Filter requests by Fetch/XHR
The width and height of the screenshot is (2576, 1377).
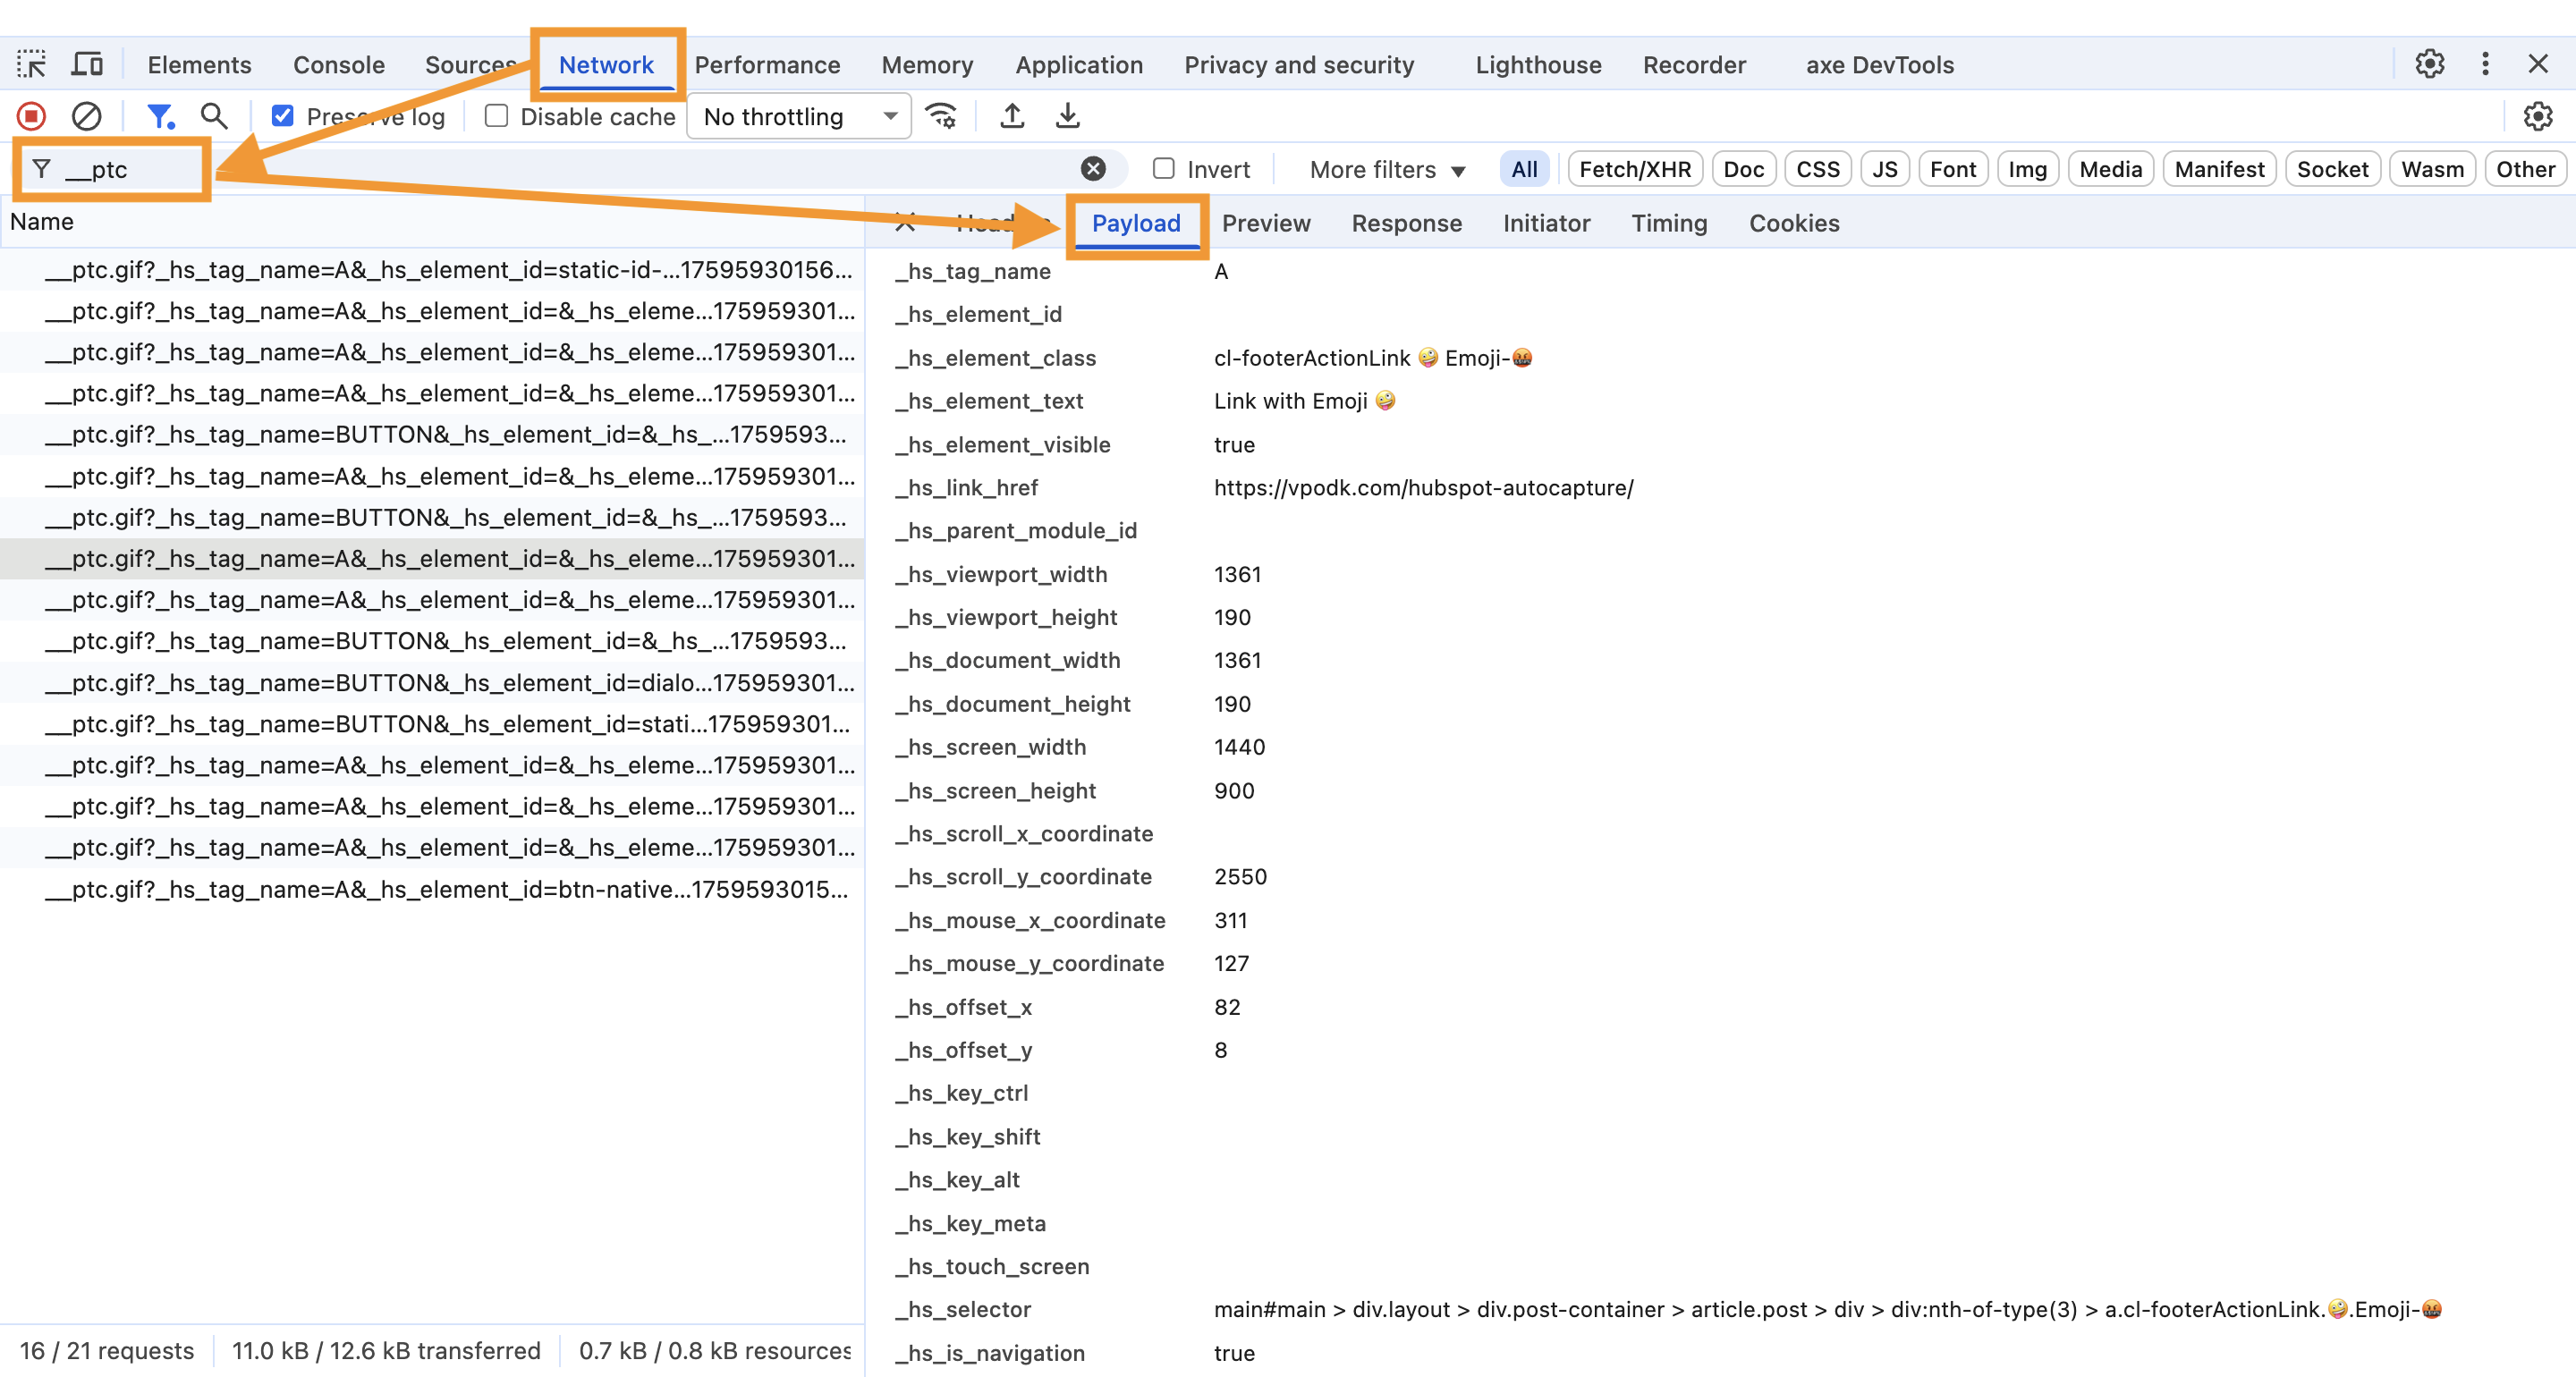[1634, 169]
